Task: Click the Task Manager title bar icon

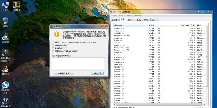Action: (x=111, y=12)
